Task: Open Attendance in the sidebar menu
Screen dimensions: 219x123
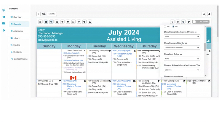Action: [x=18, y=31]
